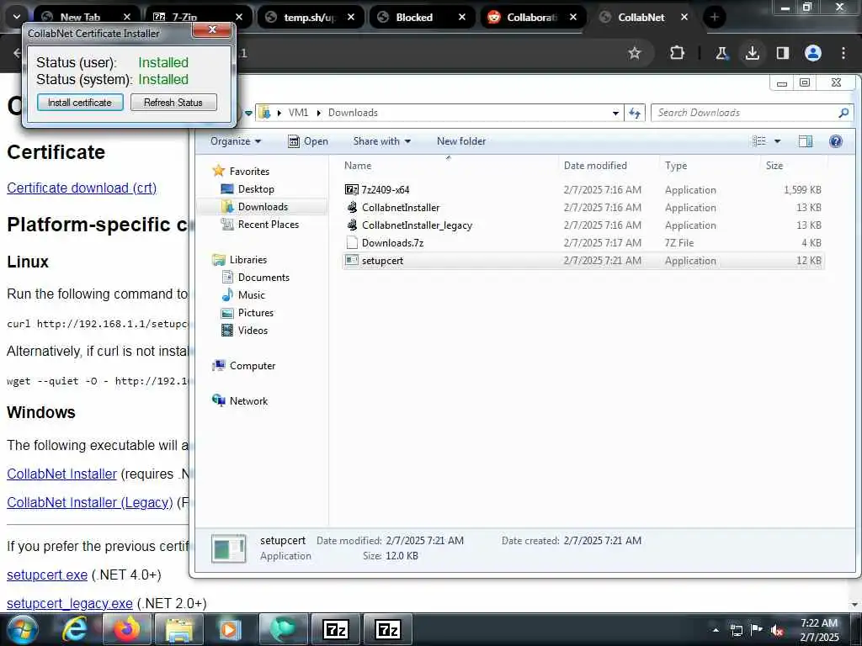Viewport: 862px width, 646px height.
Task: Launch Firefox from the taskbar
Action: click(x=126, y=629)
